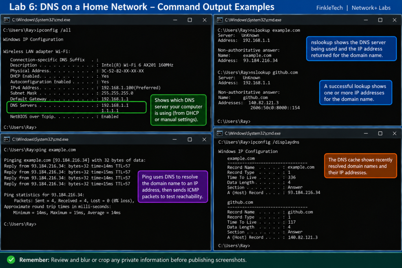Click the FinkleTech label in the header
402x268 pixels.
click(329, 8)
